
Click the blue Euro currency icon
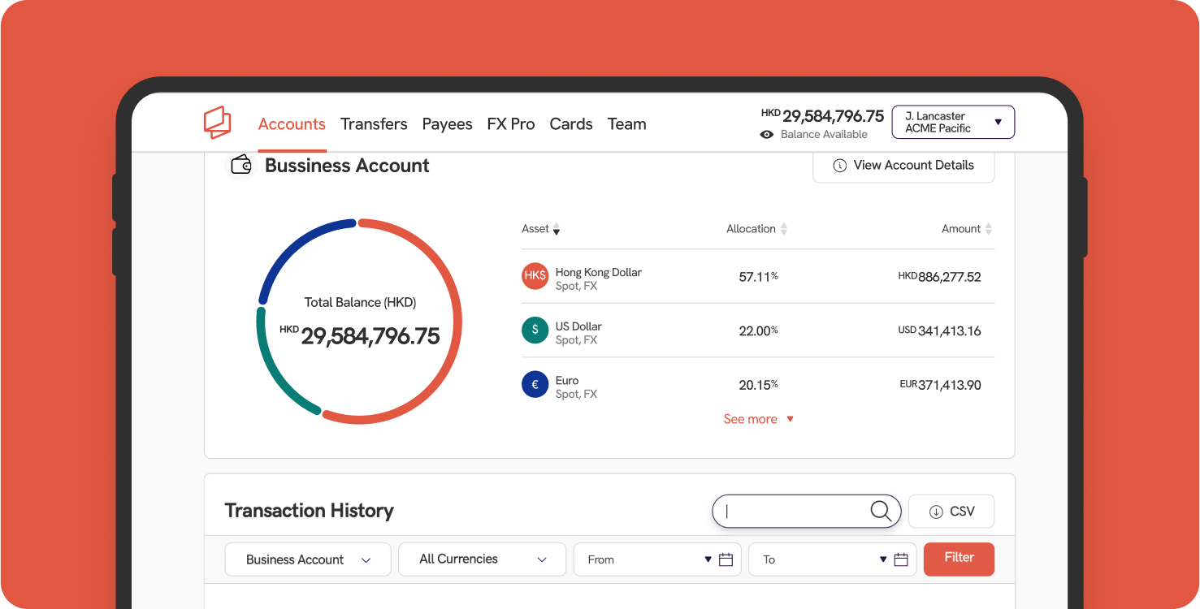[x=535, y=384]
